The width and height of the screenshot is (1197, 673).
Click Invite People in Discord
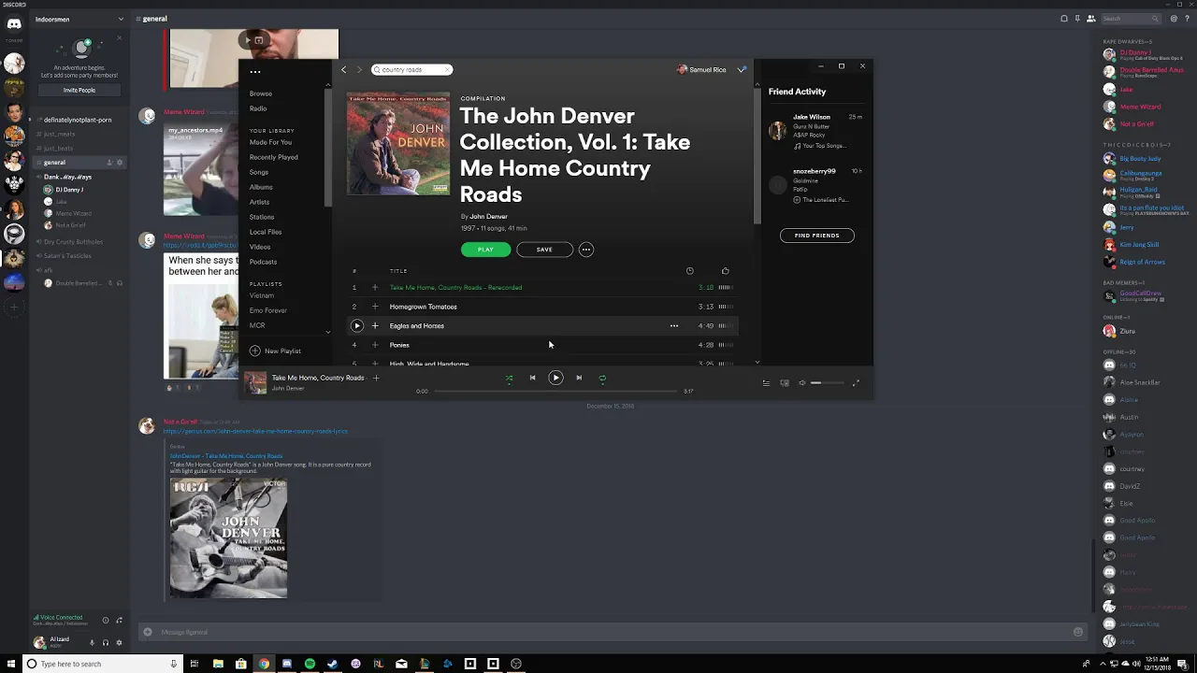tap(79, 90)
